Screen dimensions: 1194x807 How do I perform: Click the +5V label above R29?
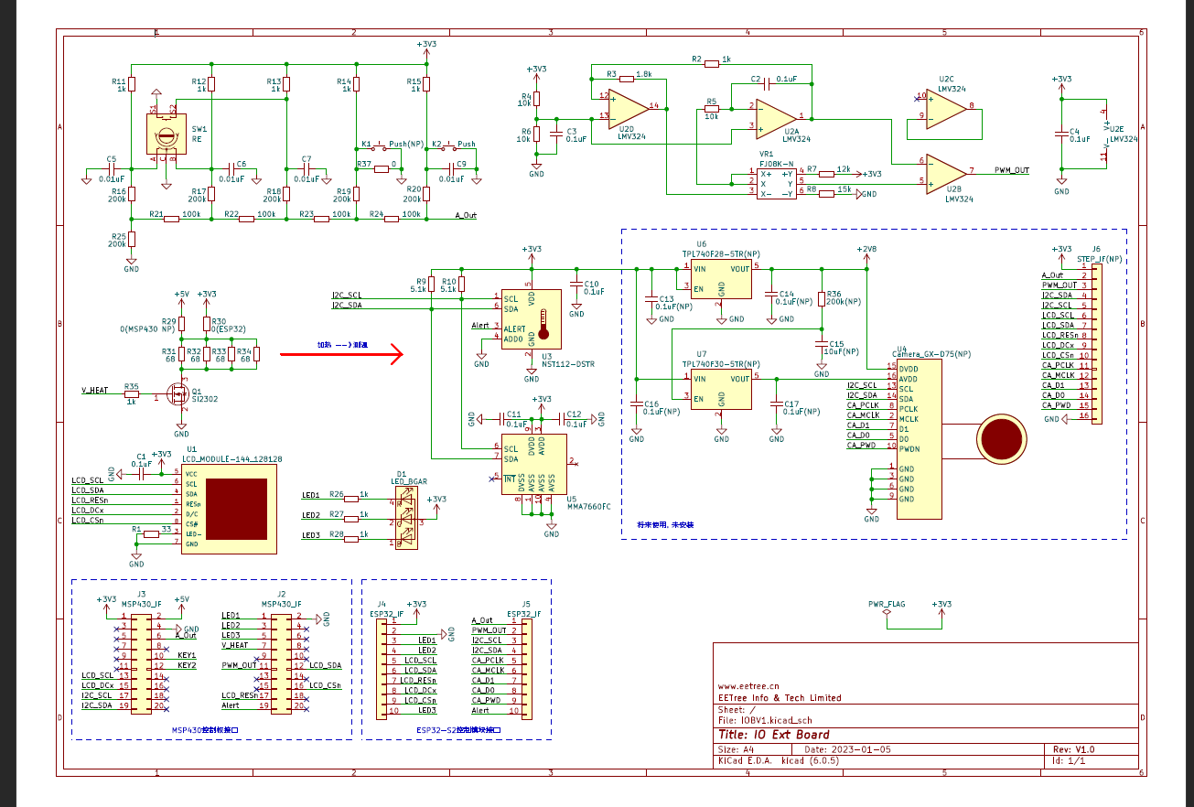click(x=181, y=294)
